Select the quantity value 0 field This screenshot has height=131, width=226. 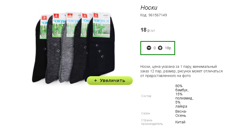[154, 48]
